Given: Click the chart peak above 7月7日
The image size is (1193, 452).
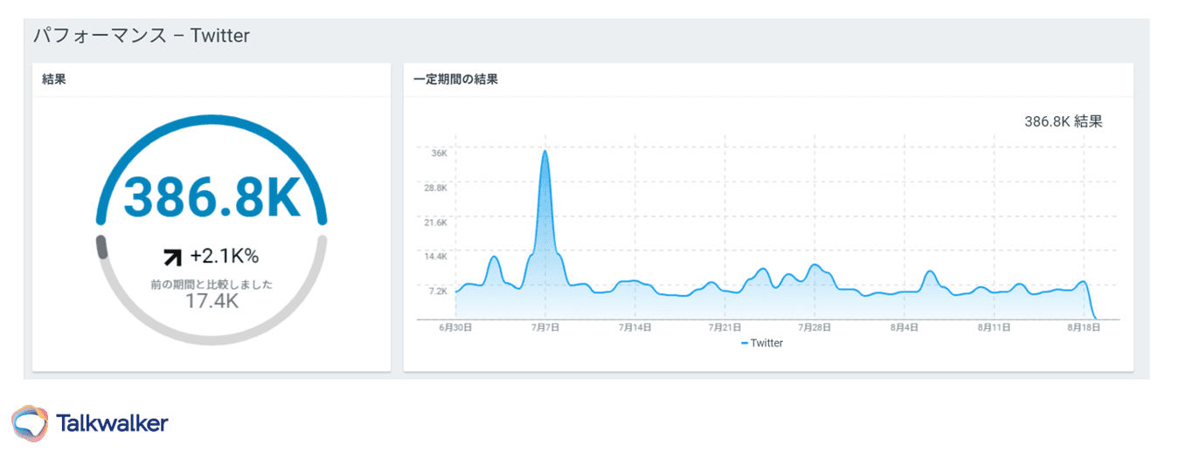Looking at the screenshot, I should [x=545, y=152].
